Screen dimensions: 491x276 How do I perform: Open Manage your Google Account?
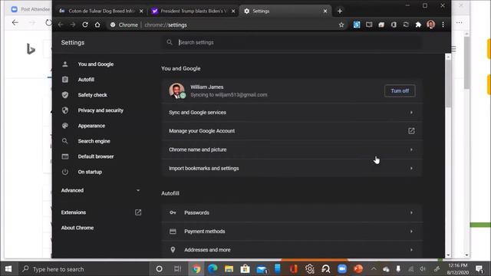pyautogui.click(x=292, y=131)
